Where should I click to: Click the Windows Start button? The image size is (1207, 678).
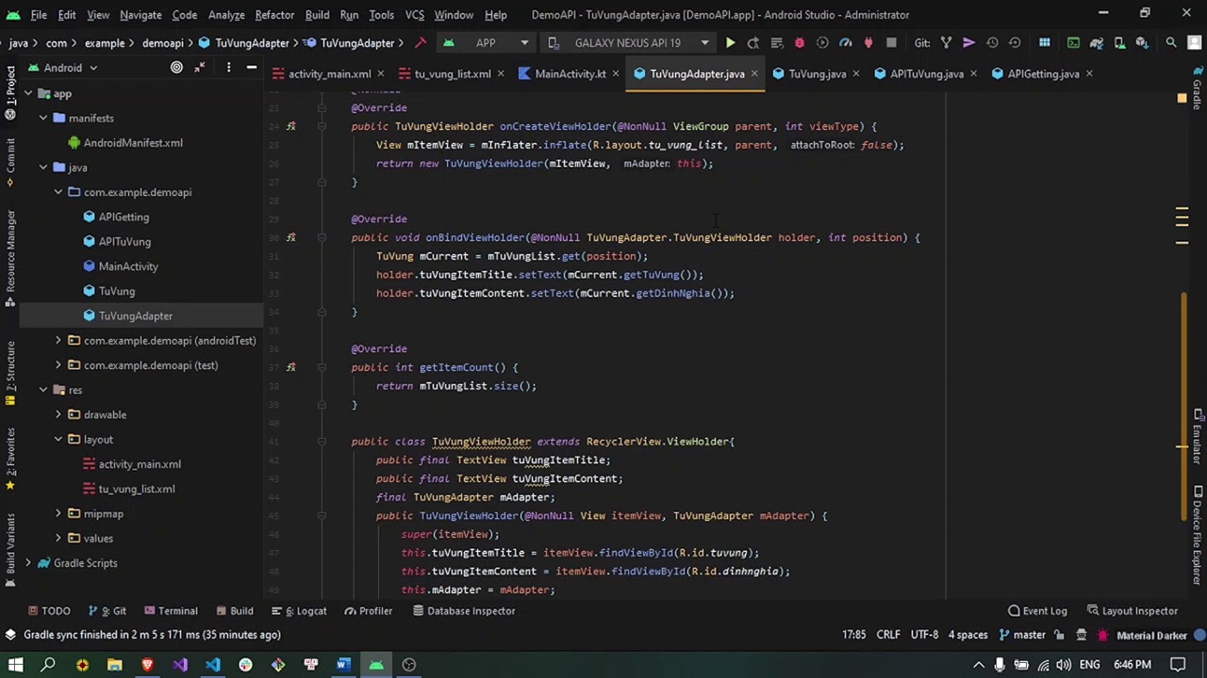click(15, 665)
